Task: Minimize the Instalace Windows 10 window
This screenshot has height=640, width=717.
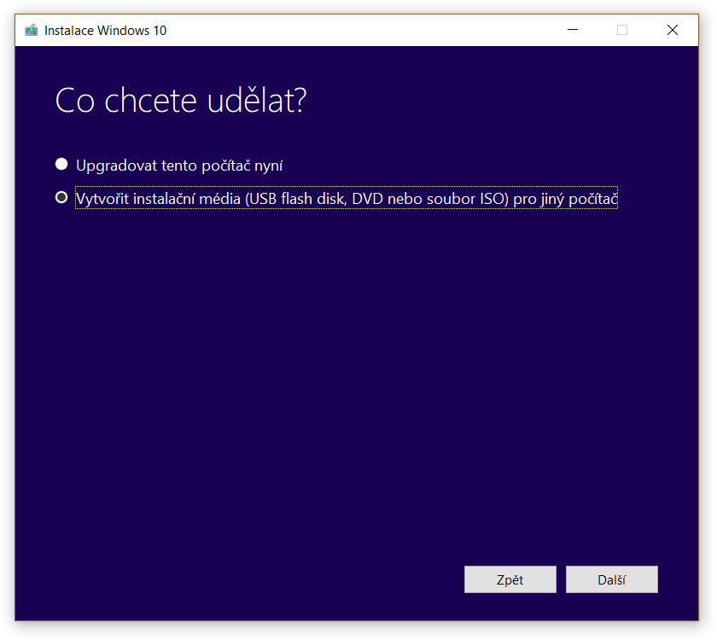Action: [x=573, y=30]
